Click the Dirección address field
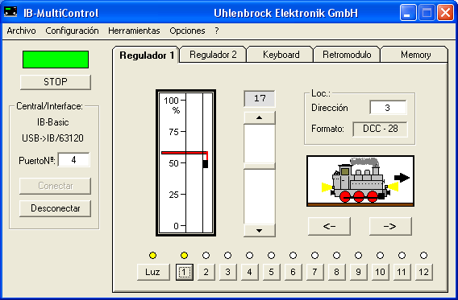This screenshot has height=300, width=458. coord(388,108)
